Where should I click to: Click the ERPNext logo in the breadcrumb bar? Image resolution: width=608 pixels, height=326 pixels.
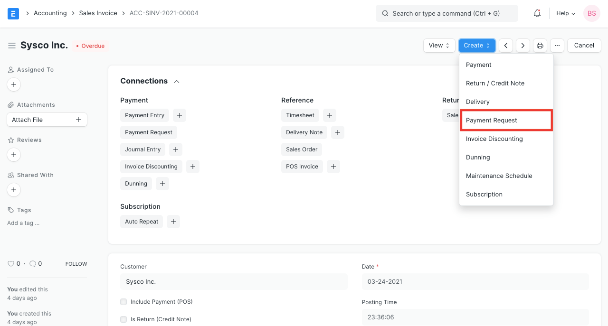[13, 13]
